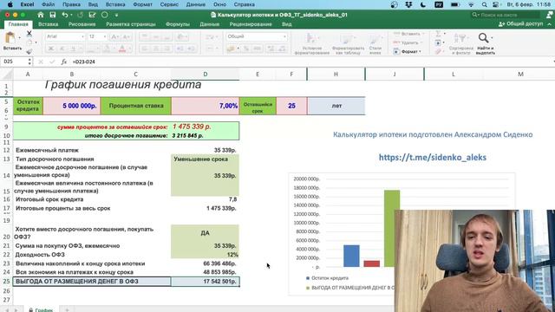The width and height of the screenshot is (555, 312).
Task: Switch to Разметка страницы tab
Action: coord(131,24)
